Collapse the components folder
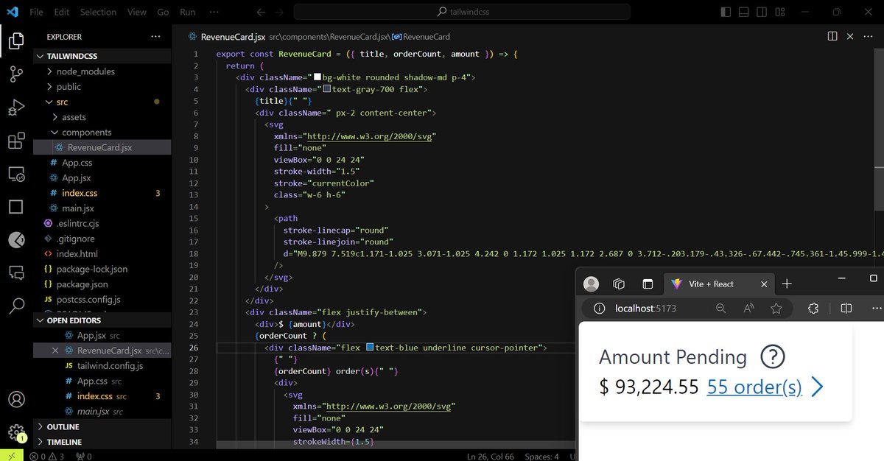Screen dimensions: 884x461 coord(103,133)
